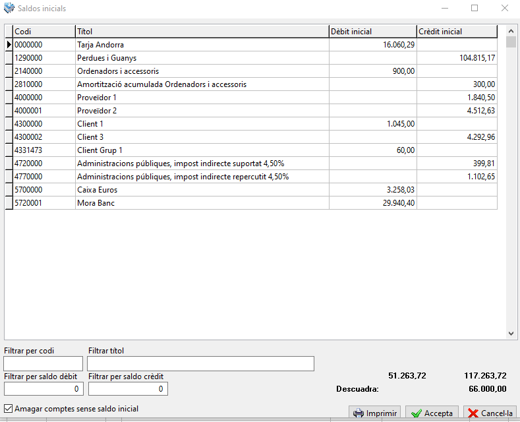Image resolution: width=520 pixels, height=422 pixels.
Task: Click credit value 399,81
Action: (x=484, y=164)
